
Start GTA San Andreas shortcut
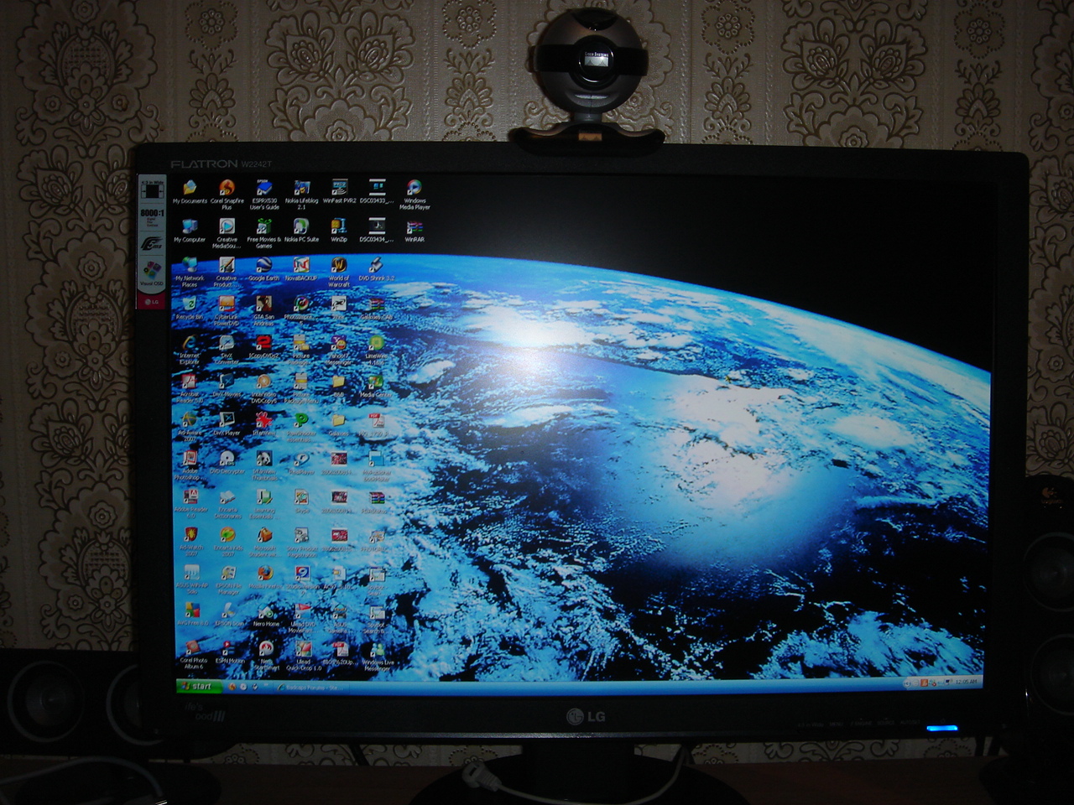tap(263, 311)
